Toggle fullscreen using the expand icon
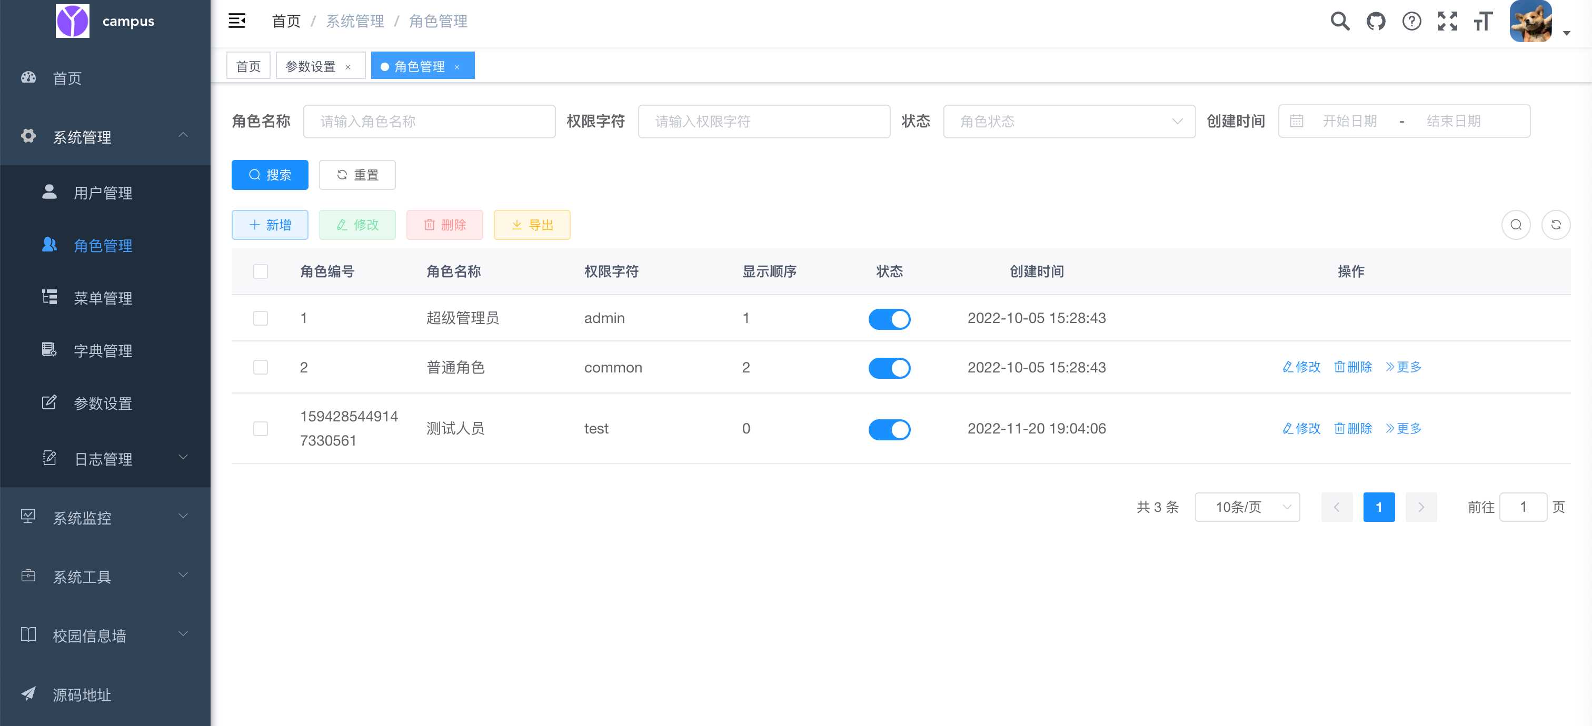1592x726 pixels. coord(1447,21)
